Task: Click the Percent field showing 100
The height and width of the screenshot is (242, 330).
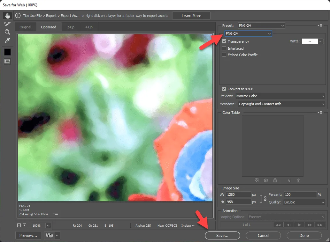Action: coord(300,194)
